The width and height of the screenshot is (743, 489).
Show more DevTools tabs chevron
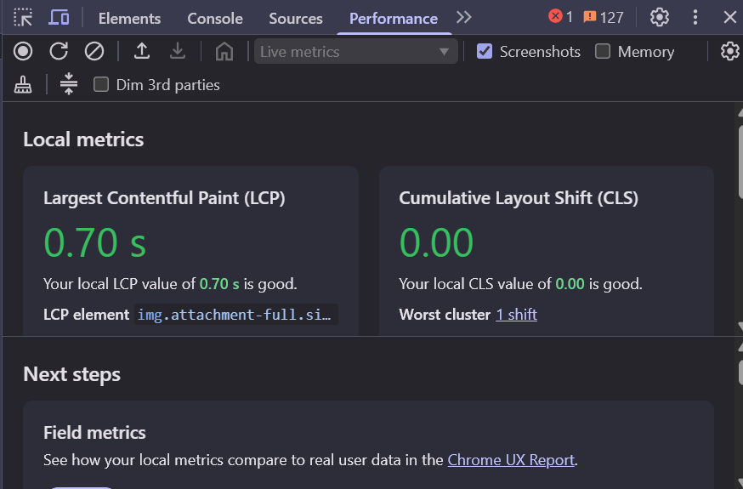coord(464,18)
